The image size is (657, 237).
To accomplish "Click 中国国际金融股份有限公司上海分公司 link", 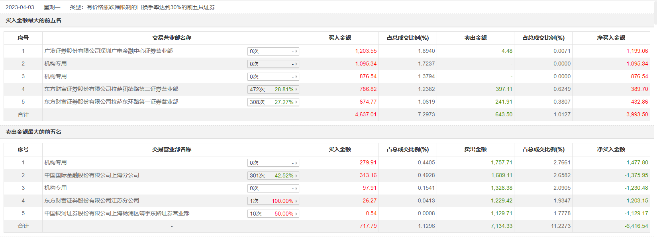I will [x=92, y=175].
